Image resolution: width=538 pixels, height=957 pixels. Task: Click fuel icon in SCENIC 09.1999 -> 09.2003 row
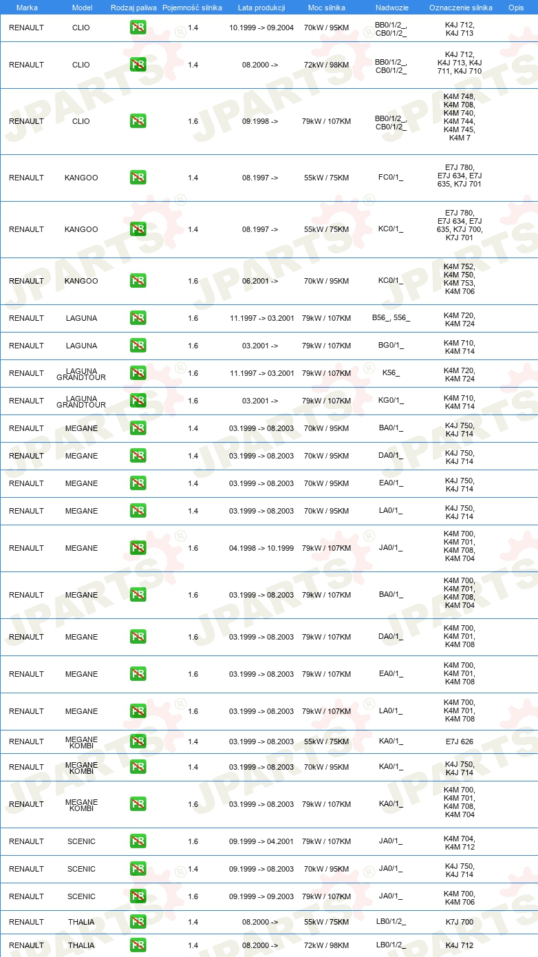[x=138, y=896]
